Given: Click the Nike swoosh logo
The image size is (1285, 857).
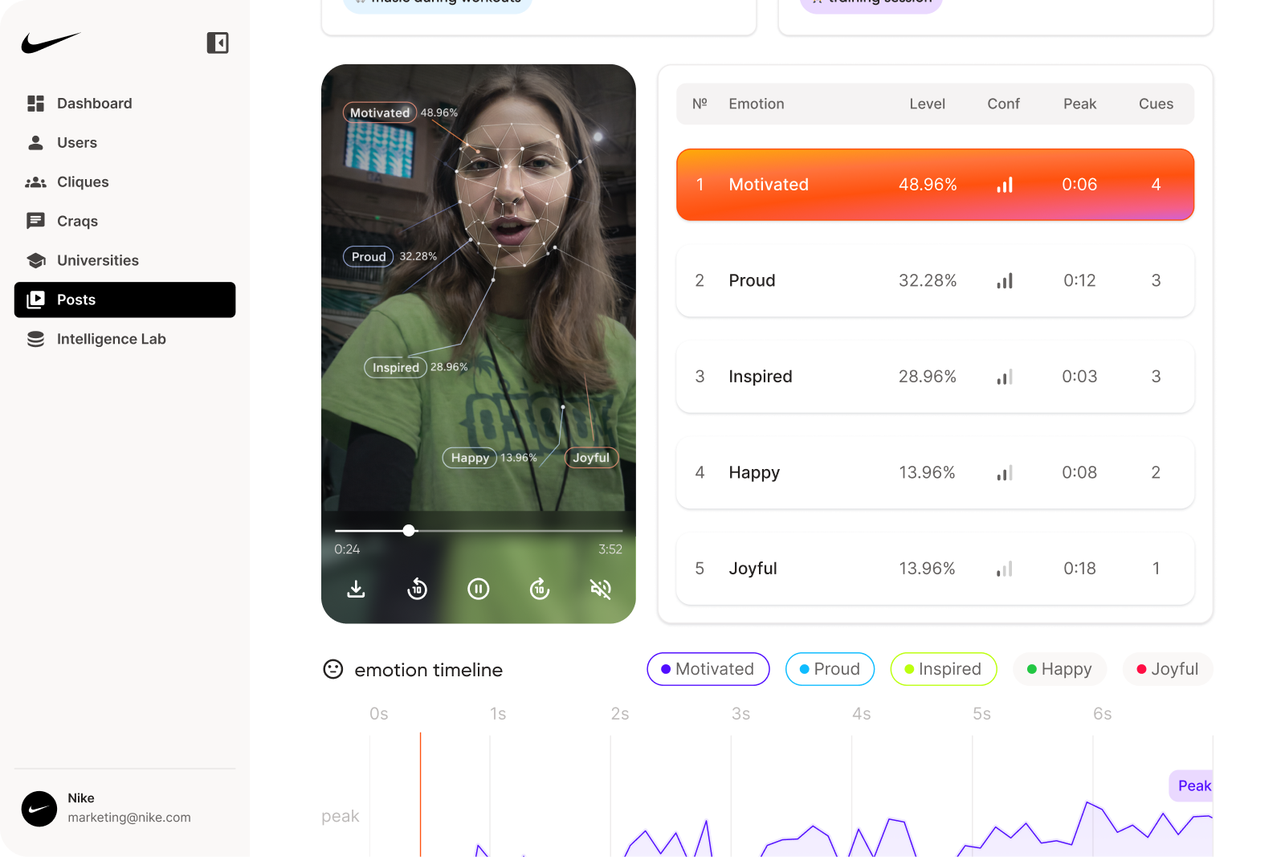Looking at the screenshot, I should point(51,43).
